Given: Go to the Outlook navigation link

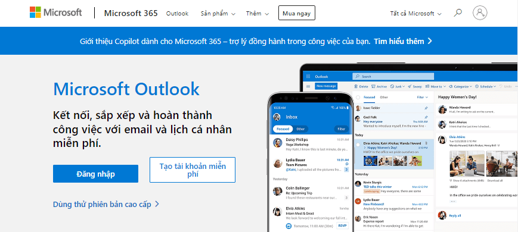Looking at the screenshot, I should click(x=177, y=14).
